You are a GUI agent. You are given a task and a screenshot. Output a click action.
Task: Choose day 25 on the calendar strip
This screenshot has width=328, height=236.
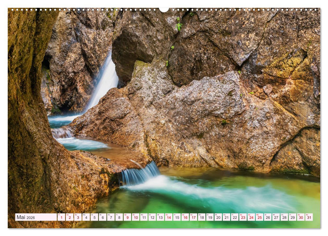pyautogui.click(x=259, y=217)
